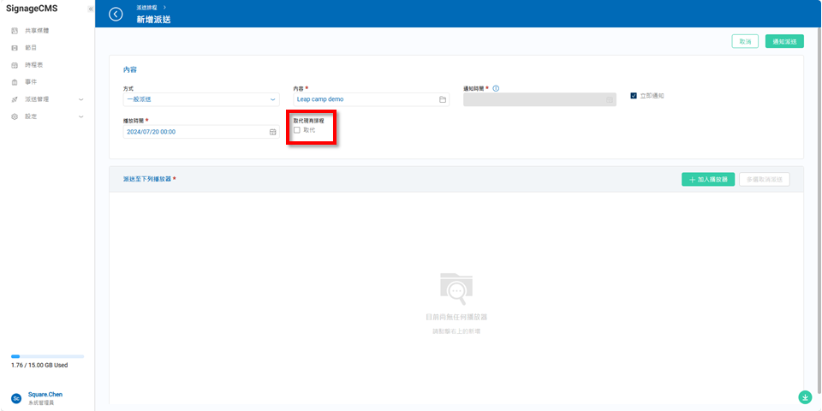Open the calendar icon in 播放時間 field
This screenshot has width=822, height=411.
point(272,132)
